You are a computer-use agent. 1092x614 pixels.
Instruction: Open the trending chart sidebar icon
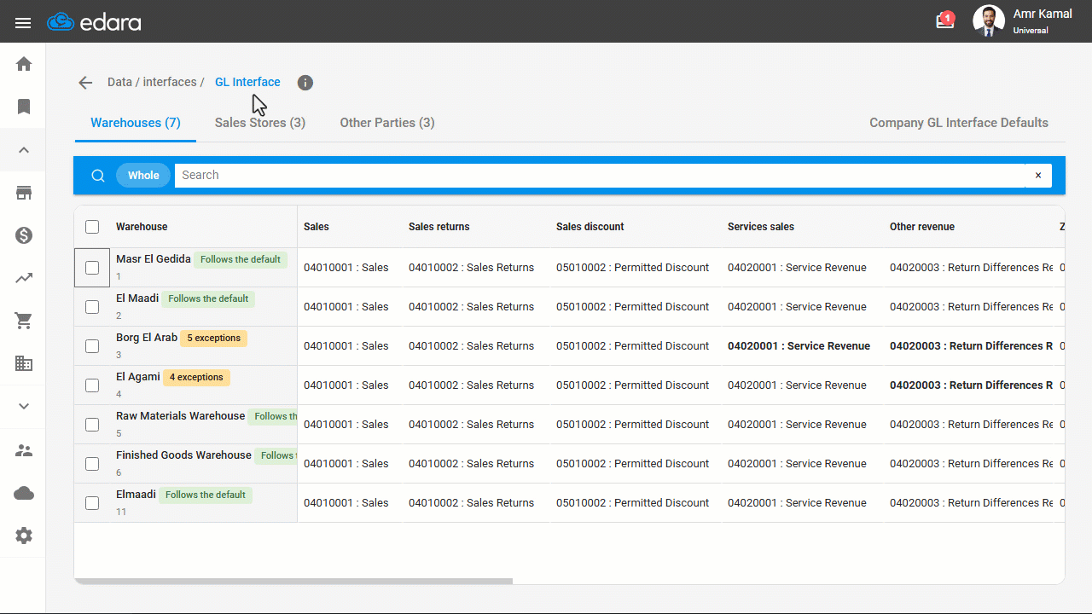24,278
